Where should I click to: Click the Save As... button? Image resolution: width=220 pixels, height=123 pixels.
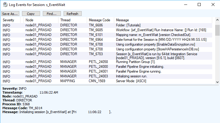10,14
